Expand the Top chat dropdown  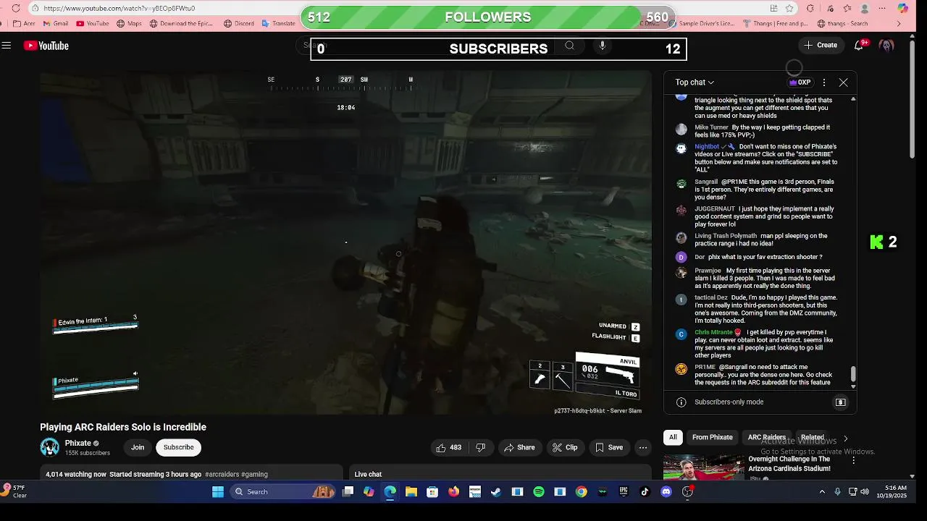[x=695, y=82]
